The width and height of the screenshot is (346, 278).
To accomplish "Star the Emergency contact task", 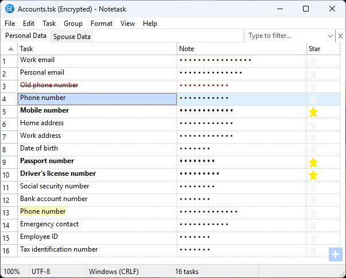I will (313, 226).
